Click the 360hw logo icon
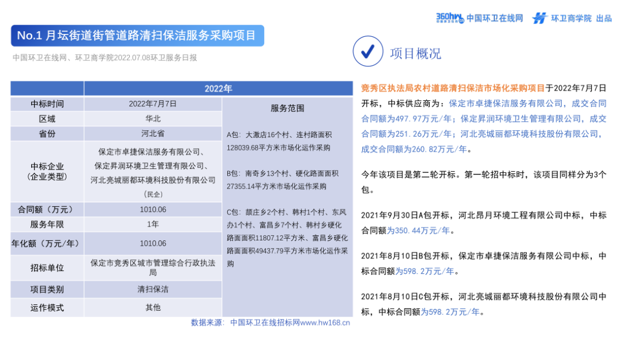This screenshot has height=343, width=623. point(450,18)
